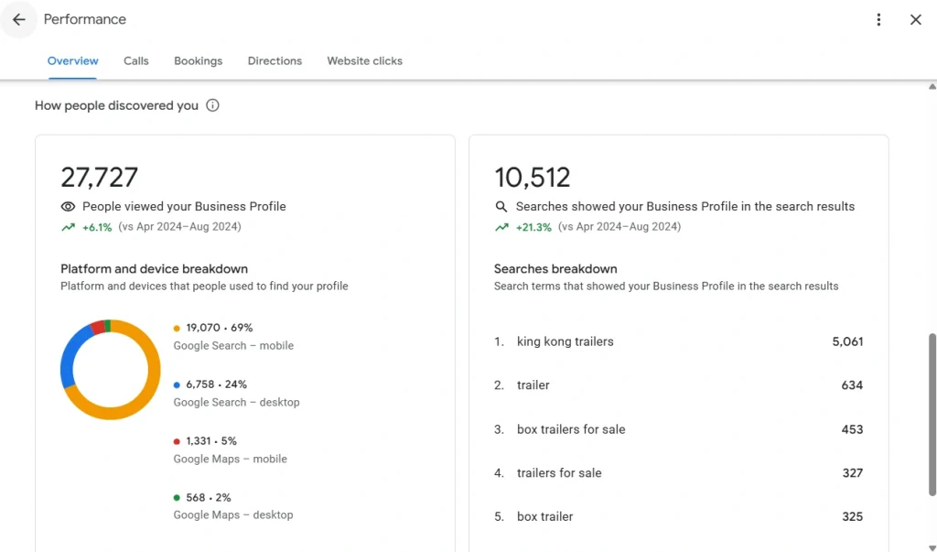Click info icon beside How people discovered you
This screenshot has height=552, width=937.
[x=212, y=105]
